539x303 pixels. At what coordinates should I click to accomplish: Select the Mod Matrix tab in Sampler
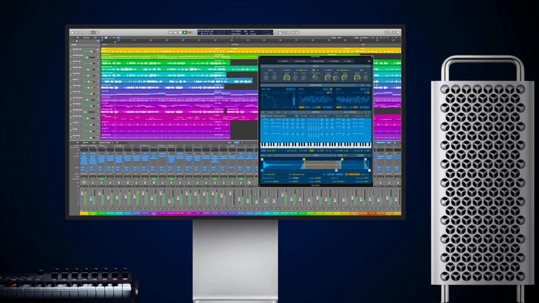click(x=300, y=61)
